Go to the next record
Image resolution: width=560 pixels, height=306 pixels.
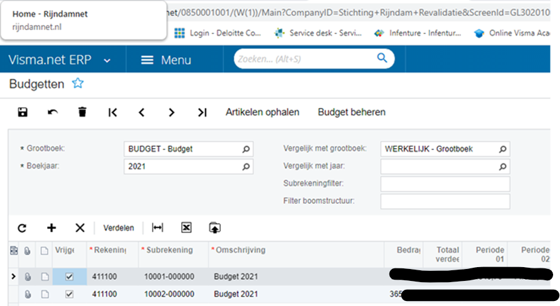click(171, 112)
